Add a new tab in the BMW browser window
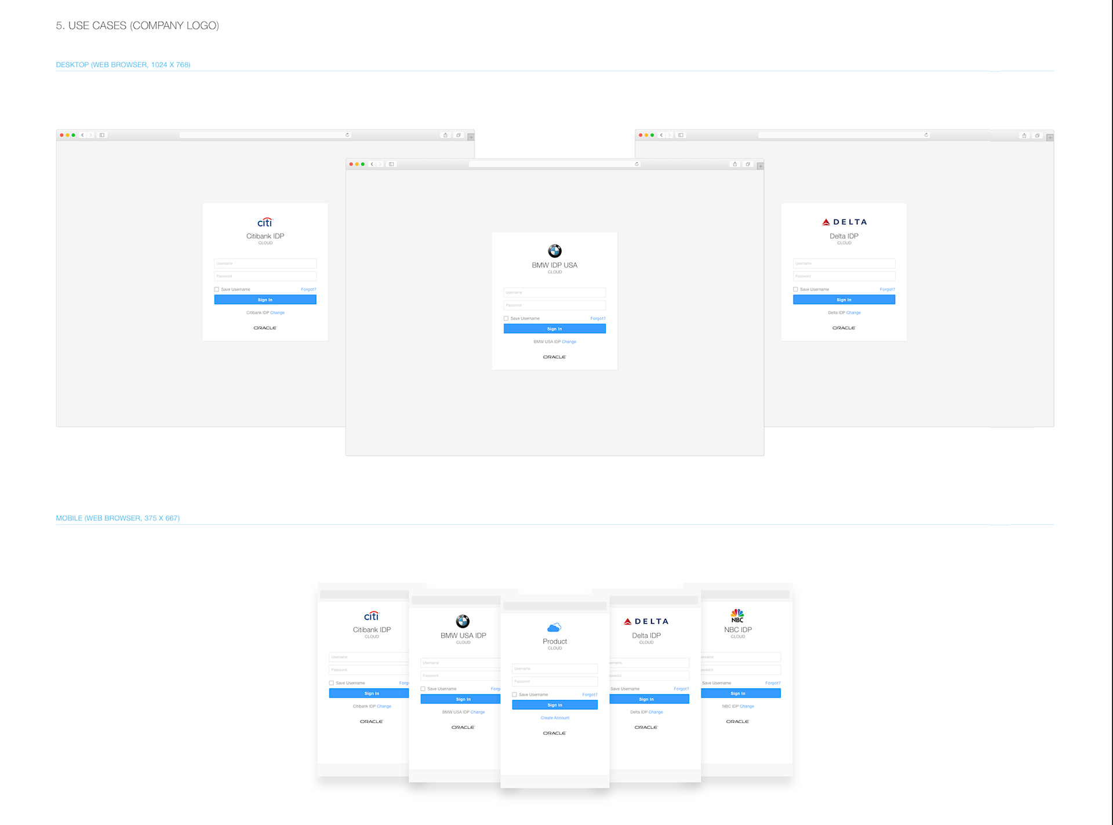This screenshot has width=1113, height=825. [x=760, y=166]
